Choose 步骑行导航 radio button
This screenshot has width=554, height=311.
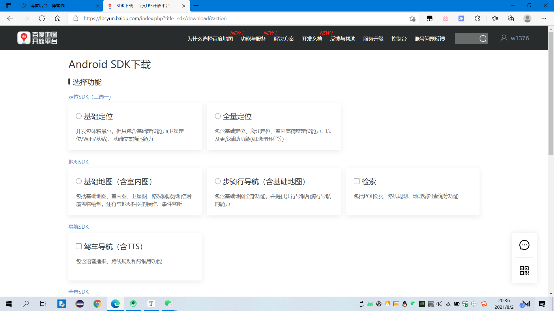(x=218, y=181)
